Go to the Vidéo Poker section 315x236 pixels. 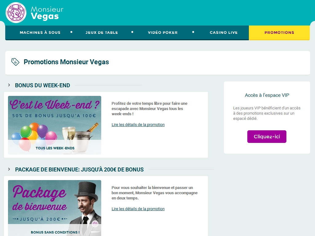(163, 33)
